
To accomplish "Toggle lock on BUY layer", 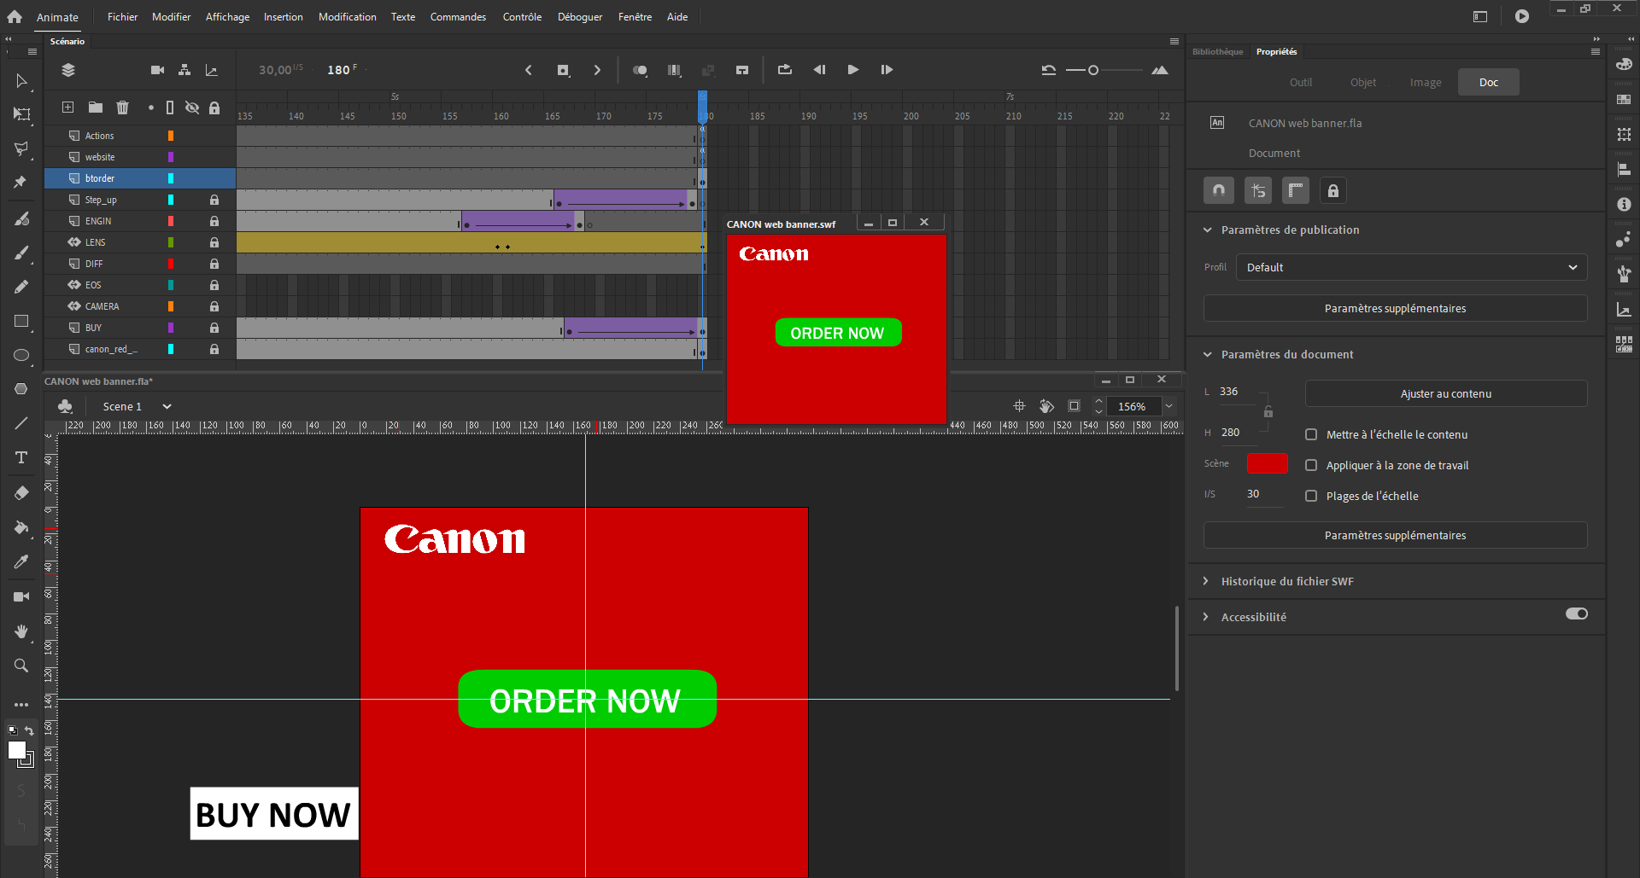I will pos(214,328).
